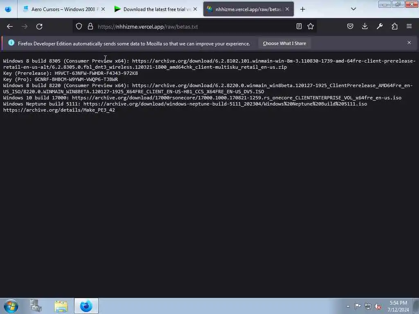The height and width of the screenshot is (314, 419).
Task: Open the taskbar clock and date
Action: pyautogui.click(x=398, y=306)
